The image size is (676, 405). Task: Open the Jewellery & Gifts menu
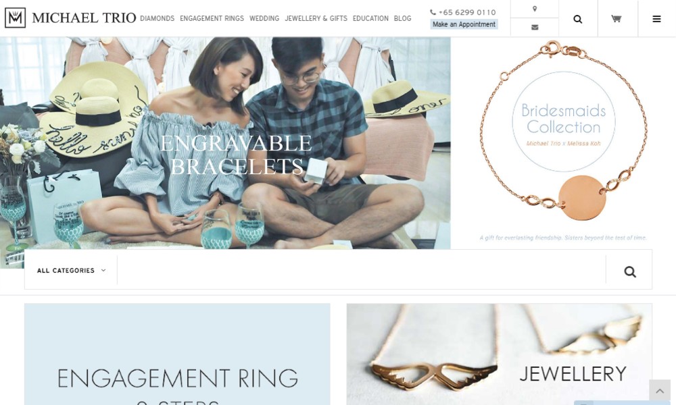click(316, 18)
